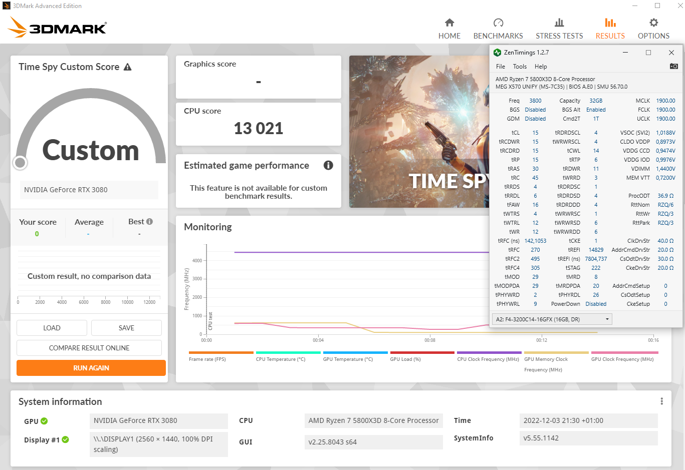This screenshot has height=470, width=685.
Task: Close the ZenTimings window
Action: point(671,53)
